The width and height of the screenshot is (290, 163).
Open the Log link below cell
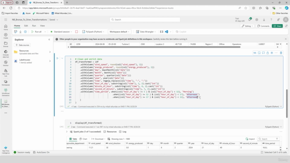tap(123, 132)
